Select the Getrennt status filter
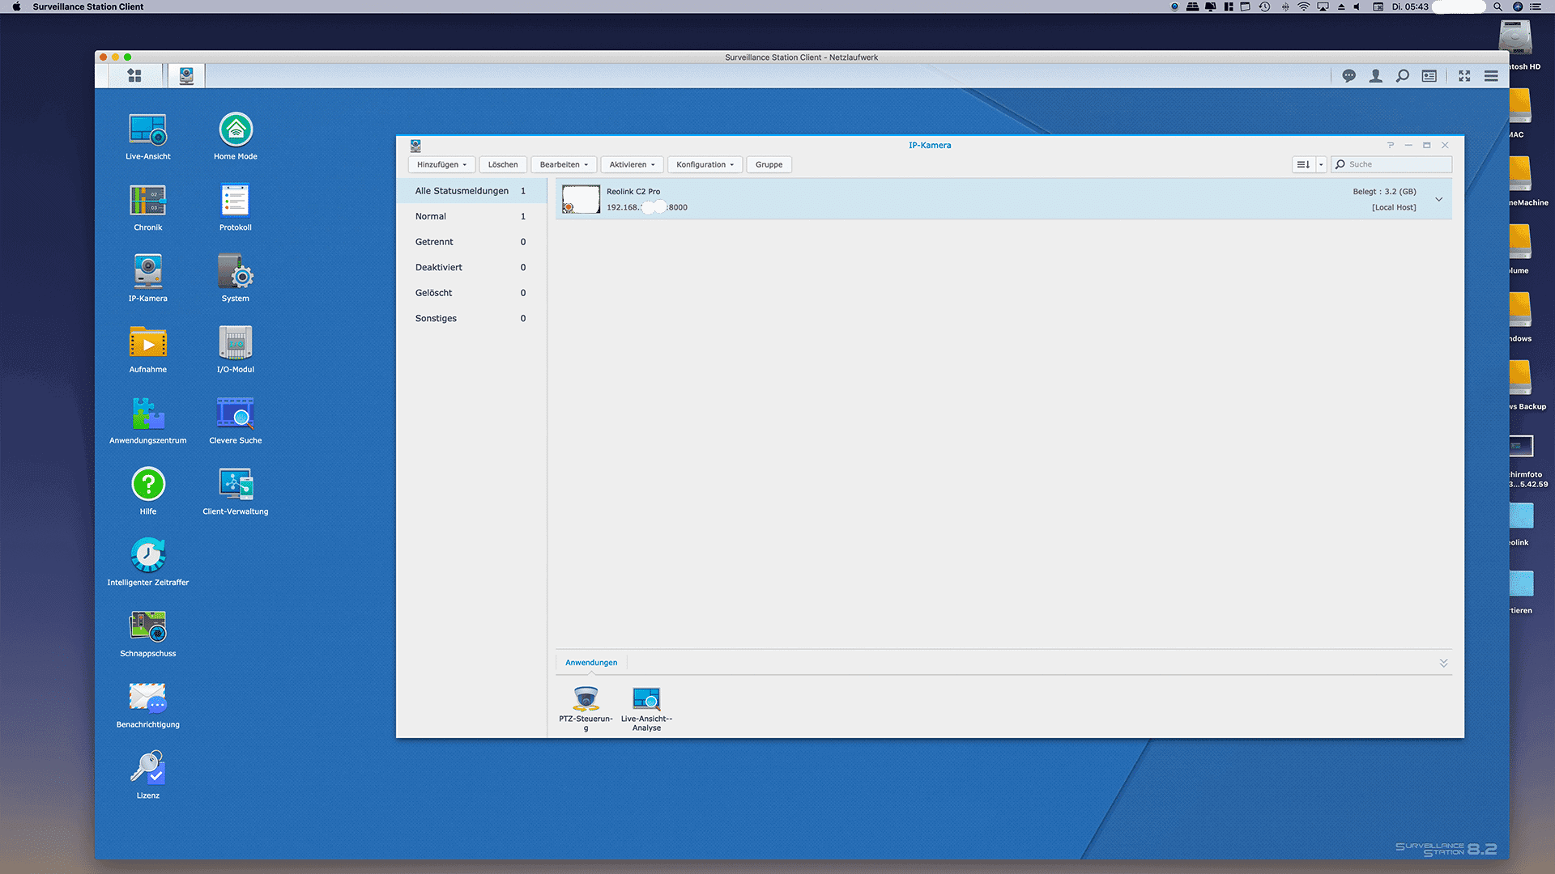This screenshot has height=874, width=1555. pyautogui.click(x=471, y=242)
